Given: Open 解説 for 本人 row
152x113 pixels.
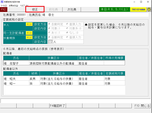Looking at the screenshot, I should point(29,24).
